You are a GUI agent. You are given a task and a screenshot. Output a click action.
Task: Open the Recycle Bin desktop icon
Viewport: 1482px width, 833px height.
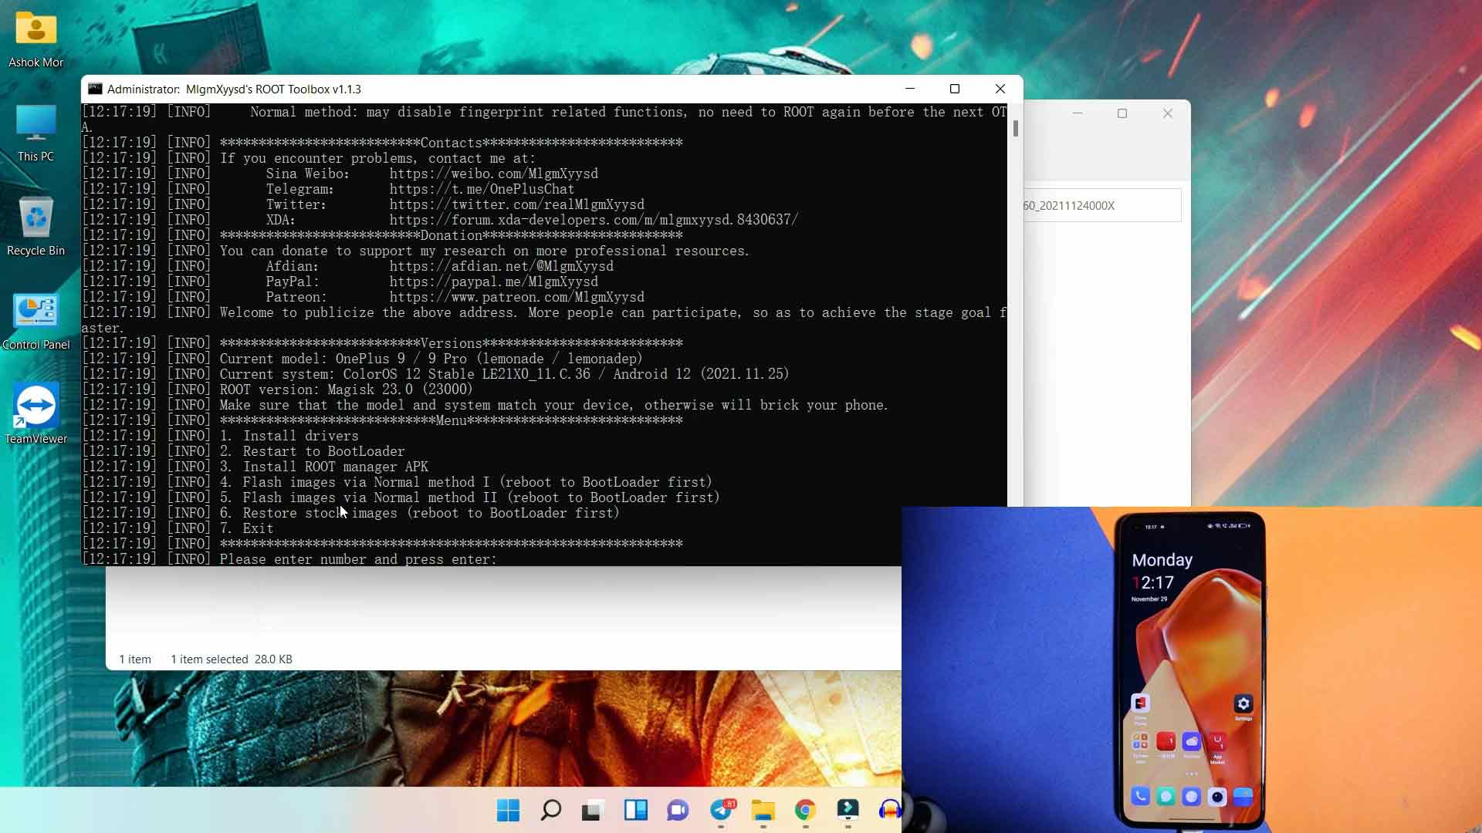coord(36,227)
